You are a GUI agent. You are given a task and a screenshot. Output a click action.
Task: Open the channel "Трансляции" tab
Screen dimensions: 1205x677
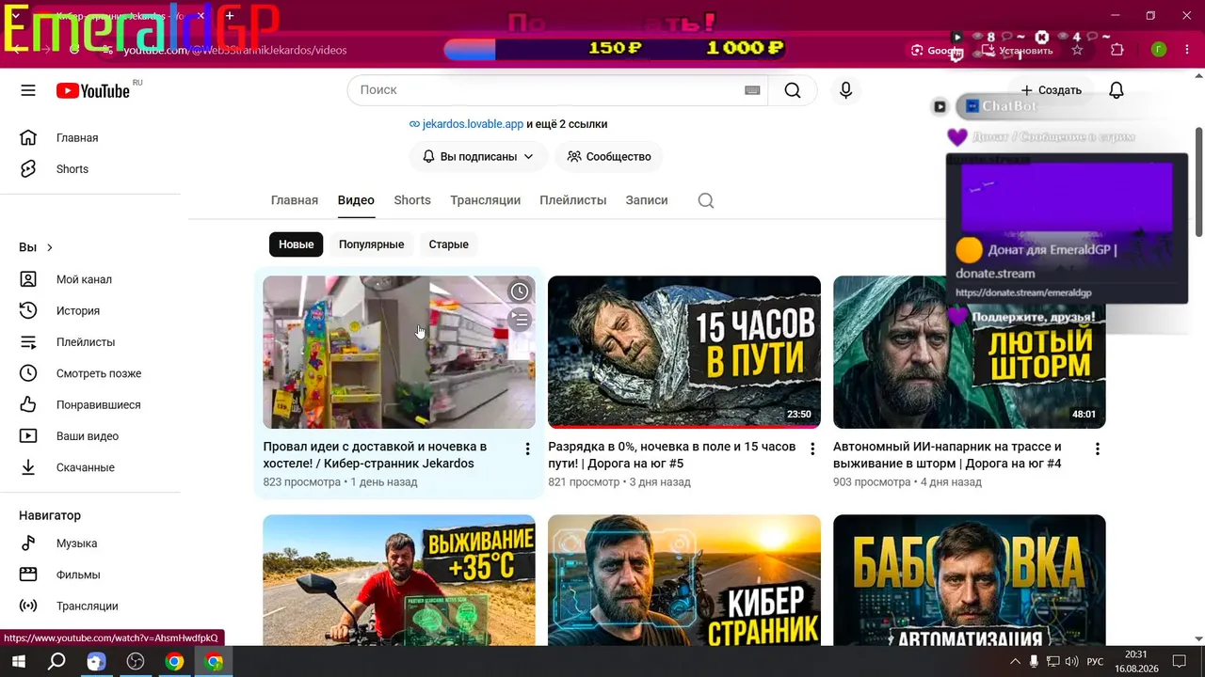coord(485,200)
